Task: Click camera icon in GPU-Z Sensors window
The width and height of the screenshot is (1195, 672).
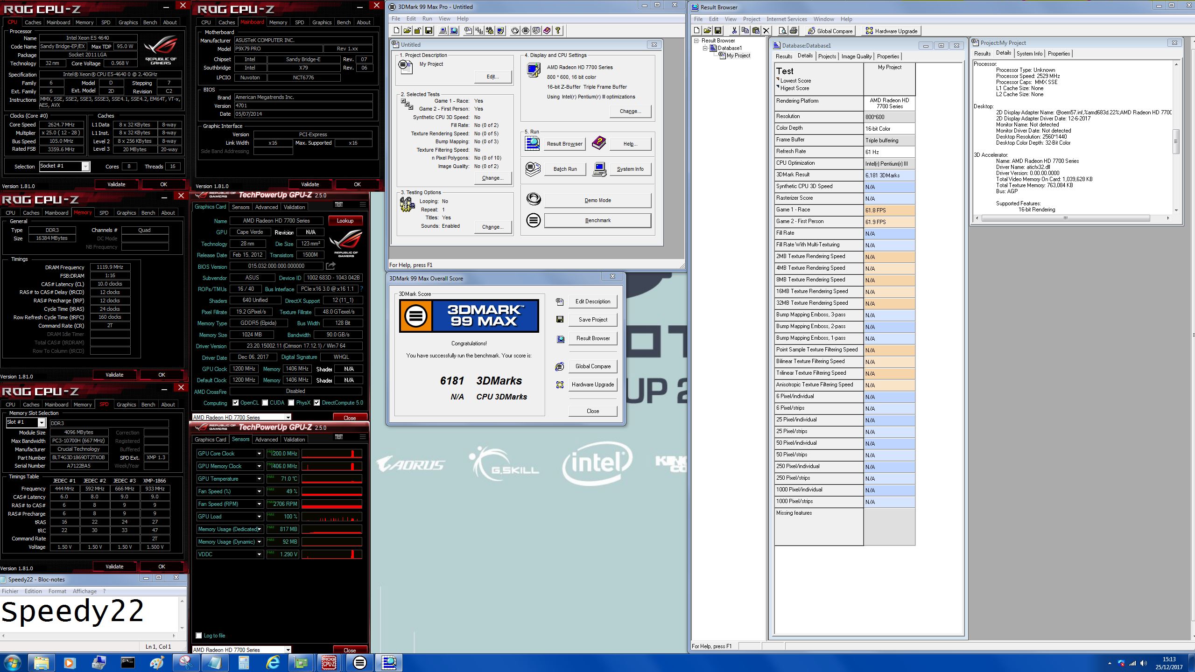Action: tap(339, 437)
